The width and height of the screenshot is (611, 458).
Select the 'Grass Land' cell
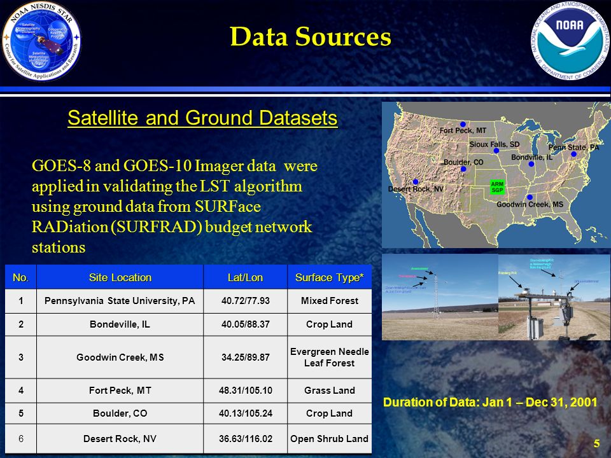click(x=330, y=390)
